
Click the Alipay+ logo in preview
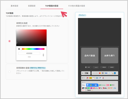84,85
